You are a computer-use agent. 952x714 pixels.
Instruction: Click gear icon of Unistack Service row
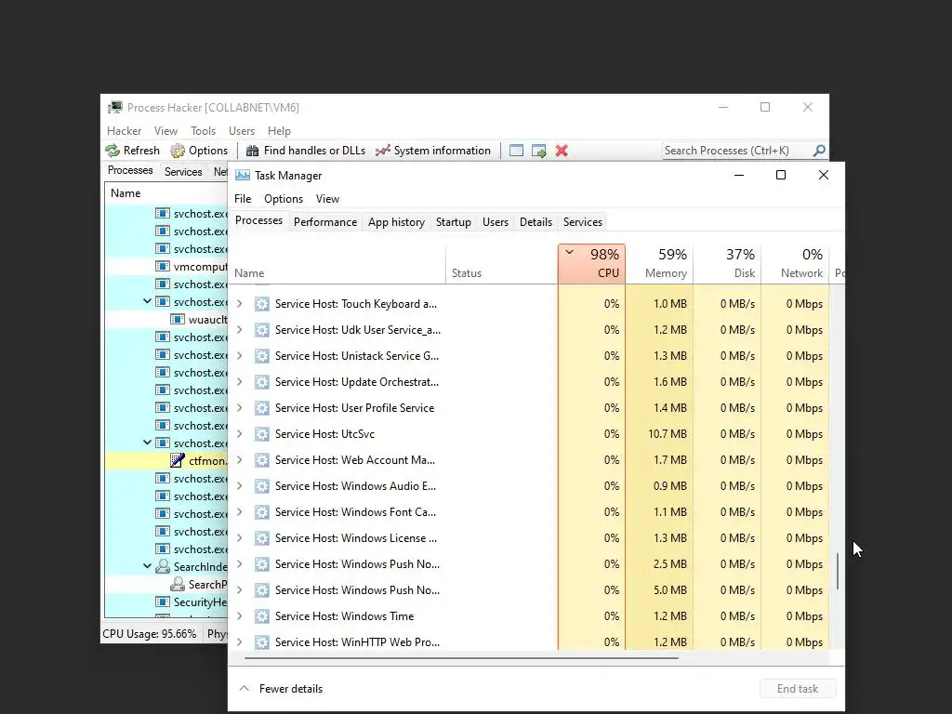click(x=261, y=356)
